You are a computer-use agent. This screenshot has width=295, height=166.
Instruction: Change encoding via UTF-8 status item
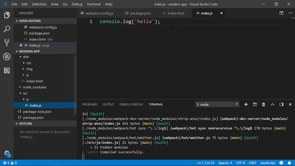click(x=241, y=163)
